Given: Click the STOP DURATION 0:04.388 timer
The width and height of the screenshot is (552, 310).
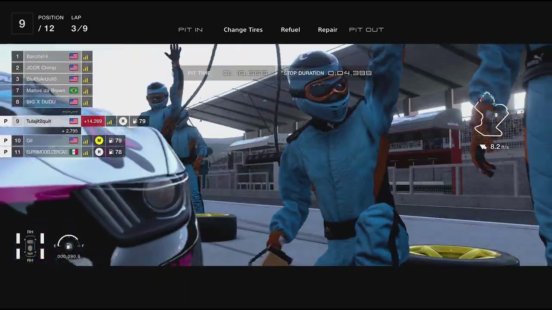Looking at the screenshot, I should tap(328, 73).
